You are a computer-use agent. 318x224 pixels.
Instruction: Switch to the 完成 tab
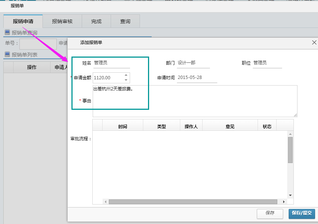(96, 21)
